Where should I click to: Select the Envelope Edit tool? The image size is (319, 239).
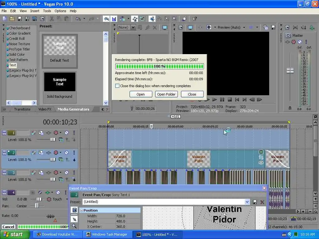coord(159,19)
